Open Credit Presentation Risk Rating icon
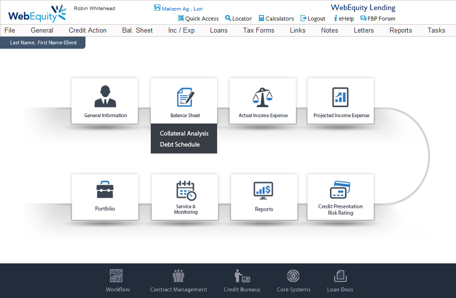456x298 pixels. click(x=340, y=190)
